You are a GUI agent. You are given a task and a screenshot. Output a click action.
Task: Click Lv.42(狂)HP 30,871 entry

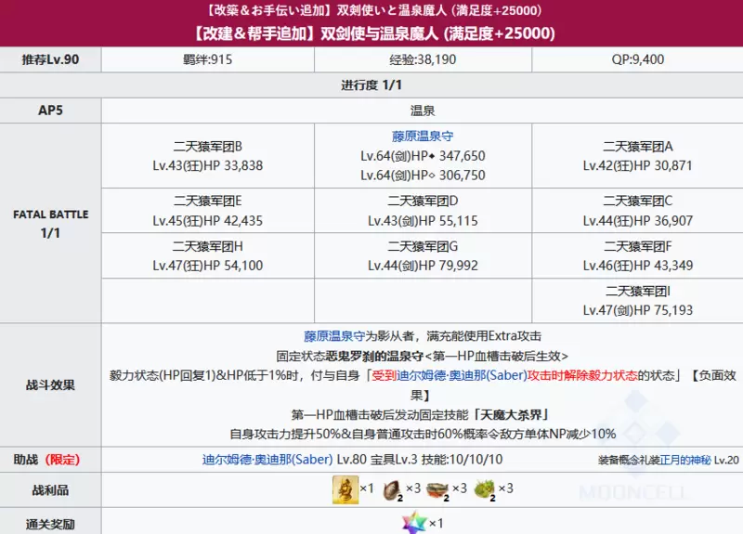click(x=637, y=165)
